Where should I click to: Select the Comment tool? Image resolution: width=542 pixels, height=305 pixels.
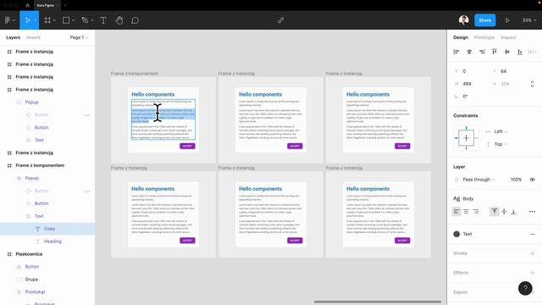coord(135,20)
